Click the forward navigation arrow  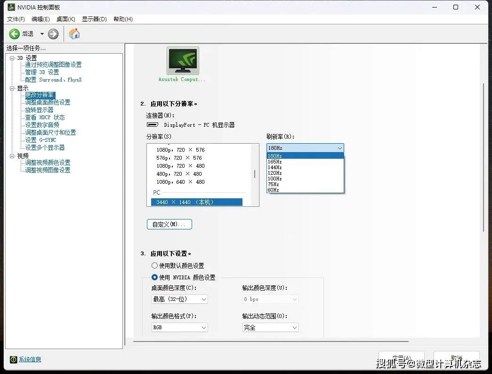coord(53,33)
